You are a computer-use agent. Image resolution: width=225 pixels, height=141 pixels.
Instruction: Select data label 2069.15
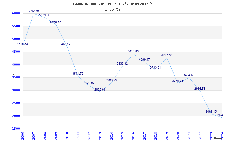point(211,111)
